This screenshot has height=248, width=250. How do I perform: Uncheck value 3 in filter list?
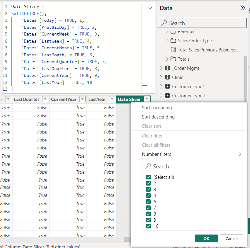[148, 190]
